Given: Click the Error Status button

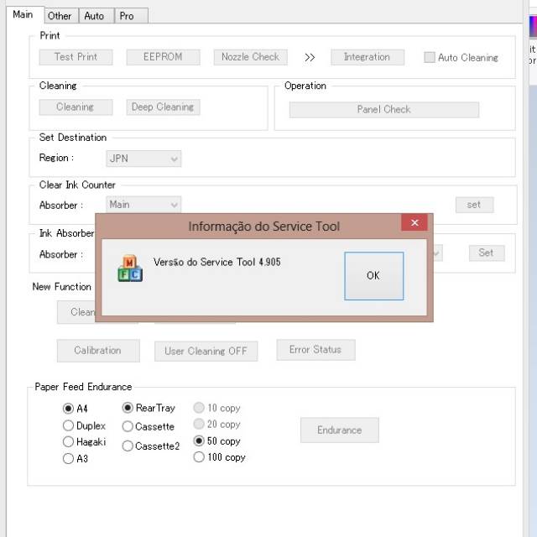Looking at the screenshot, I should pos(315,350).
